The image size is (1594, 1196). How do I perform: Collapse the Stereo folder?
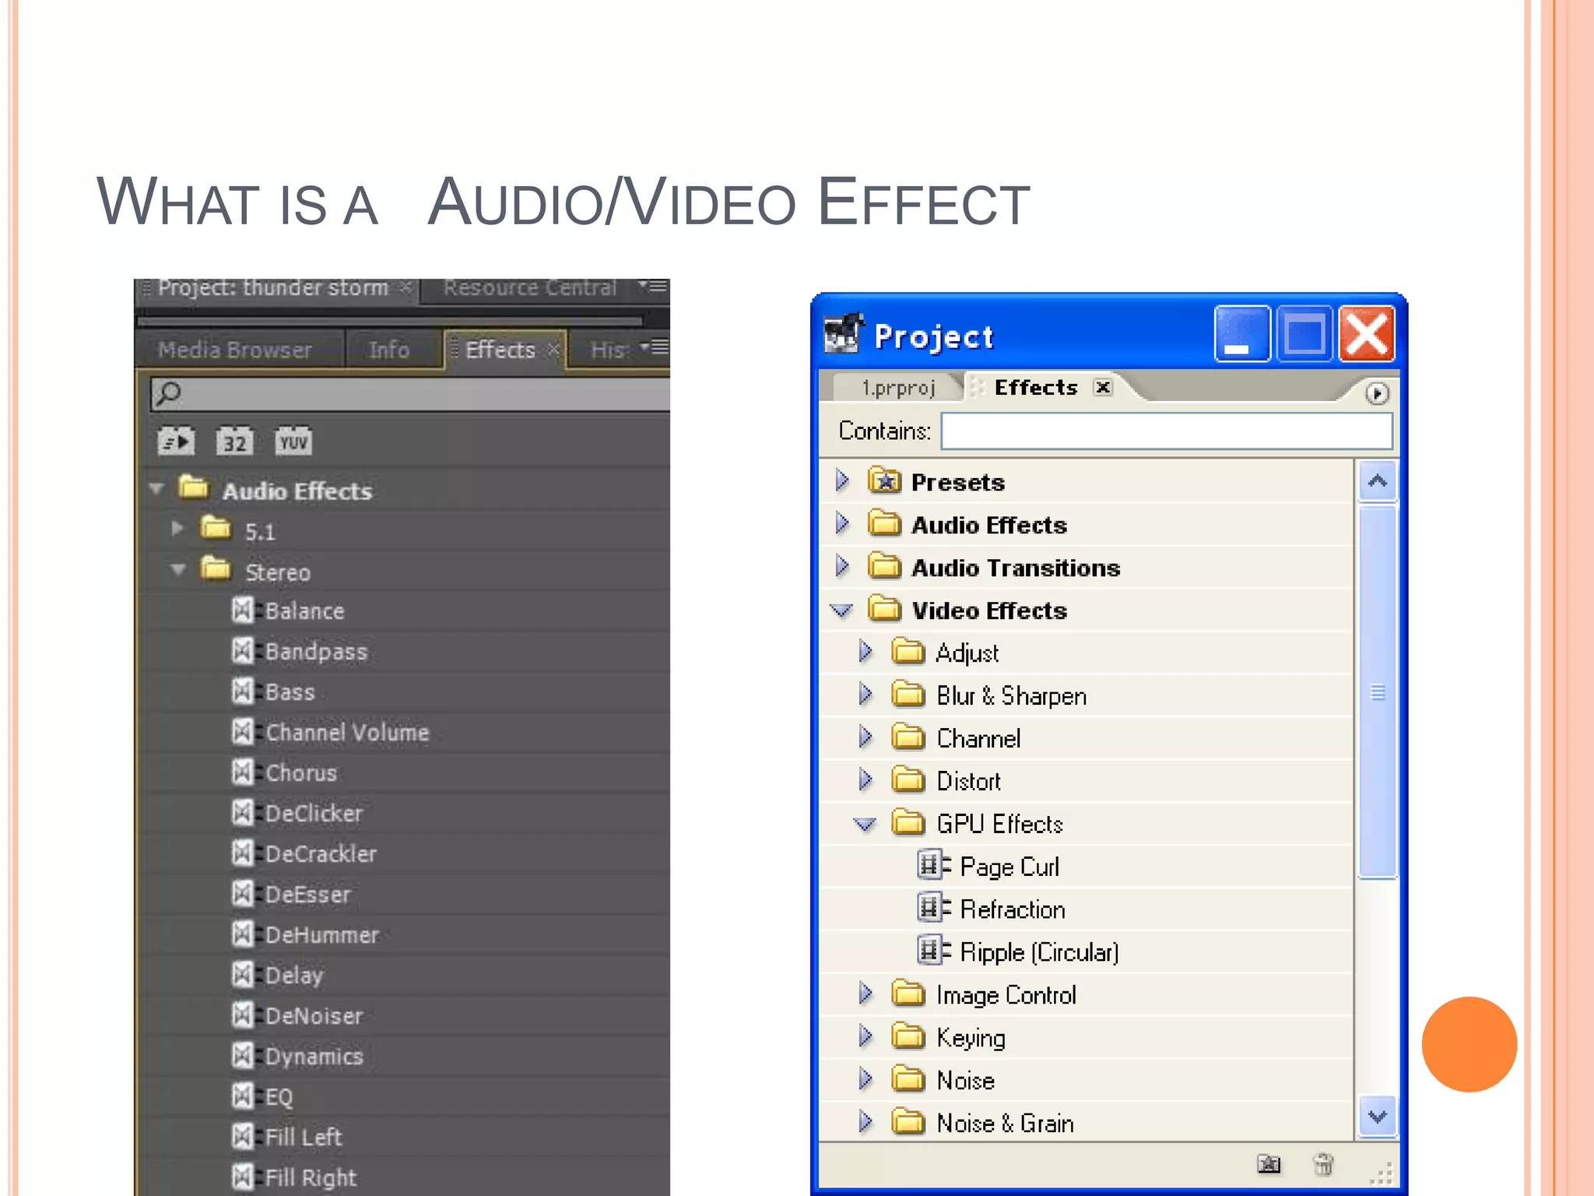(178, 569)
